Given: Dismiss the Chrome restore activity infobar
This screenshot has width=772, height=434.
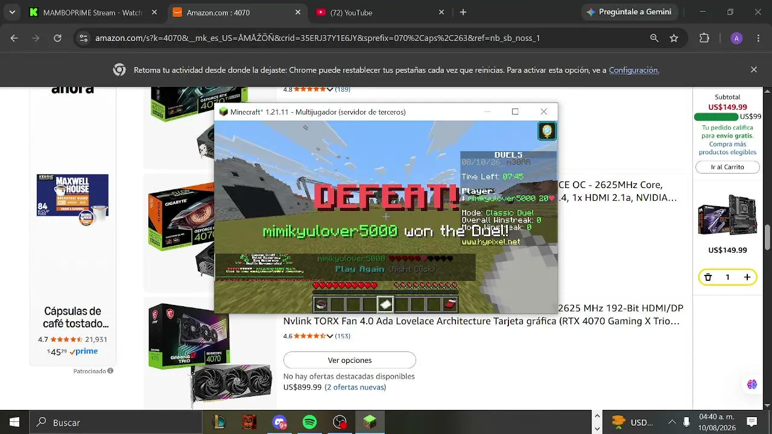Looking at the screenshot, I should tap(754, 70).
